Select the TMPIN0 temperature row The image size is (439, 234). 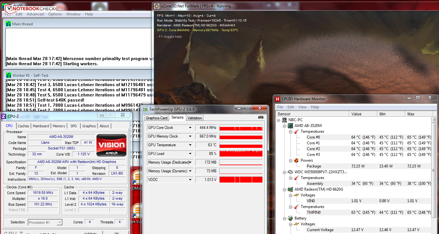pyautogui.click(x=353, y=212)
